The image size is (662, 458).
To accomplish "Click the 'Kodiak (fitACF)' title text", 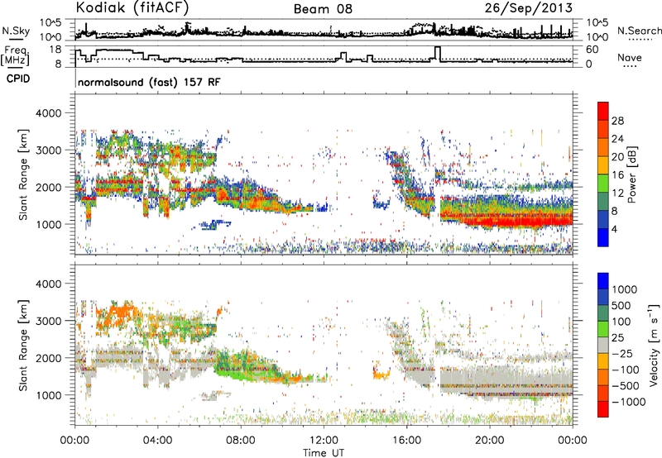I will 132,8.
